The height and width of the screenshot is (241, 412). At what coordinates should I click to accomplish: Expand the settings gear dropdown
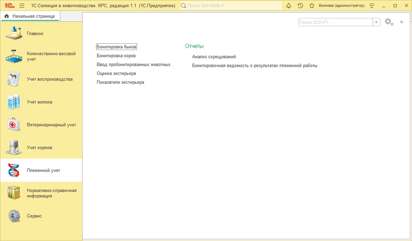[x=389, y=22]
